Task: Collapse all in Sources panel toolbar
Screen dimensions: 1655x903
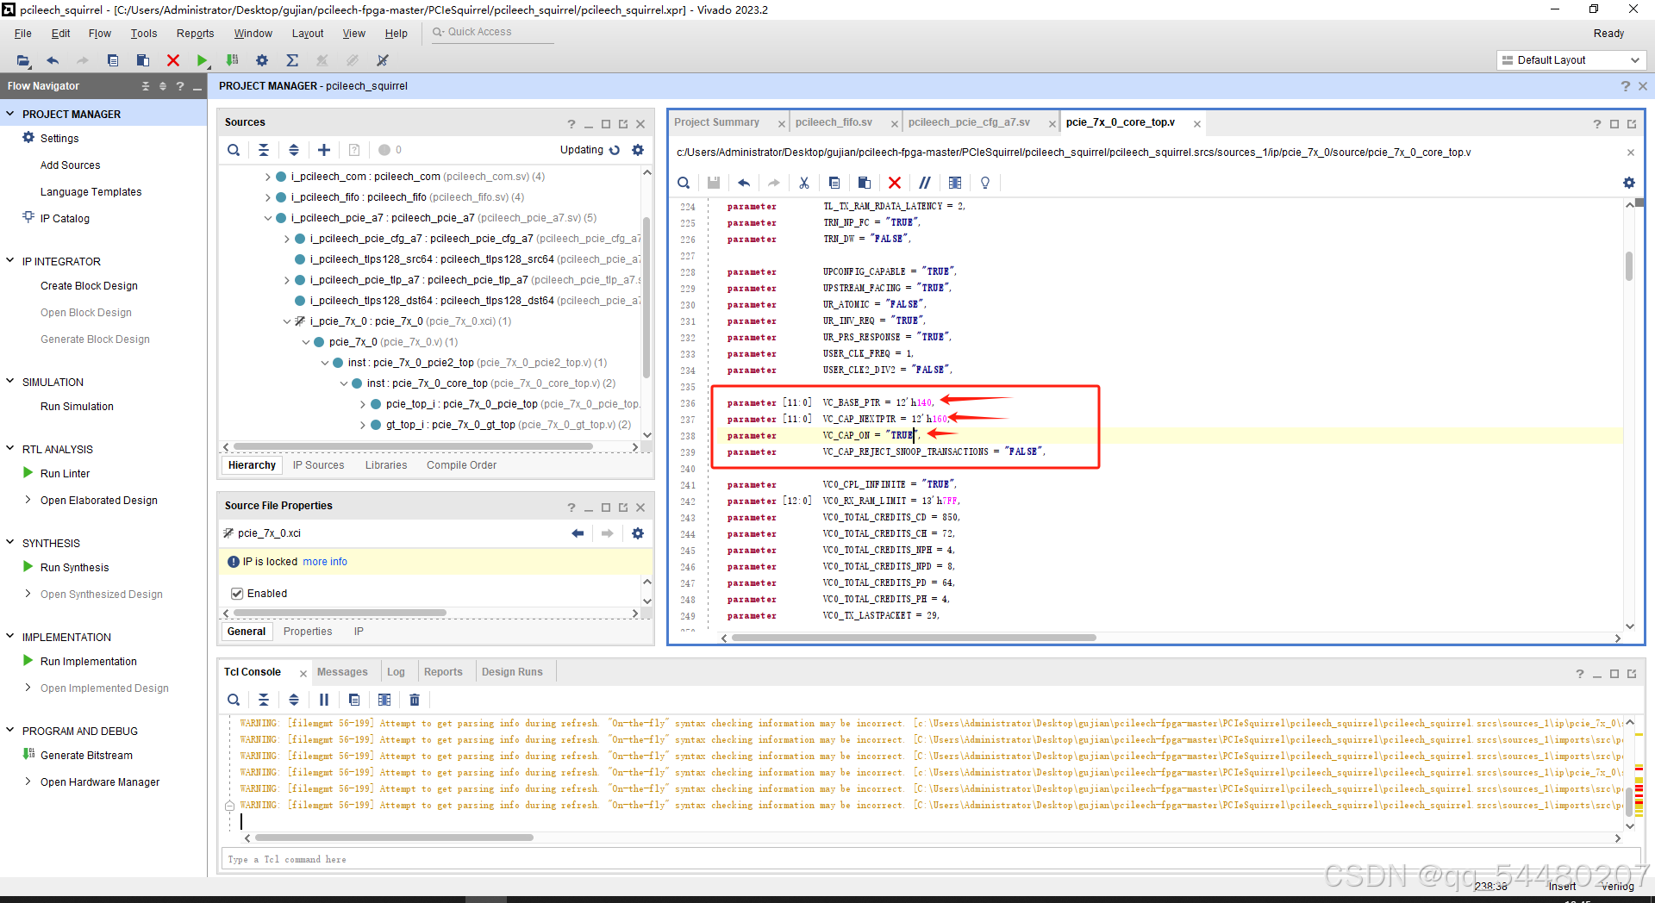Action: click(x=264, y=150)
